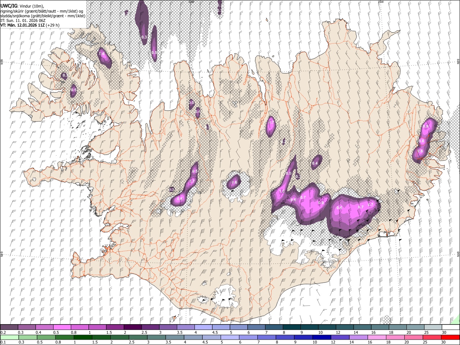
Task: Click the lavender swatch above snow legend's 4
Action: click(x=203, y=327)
